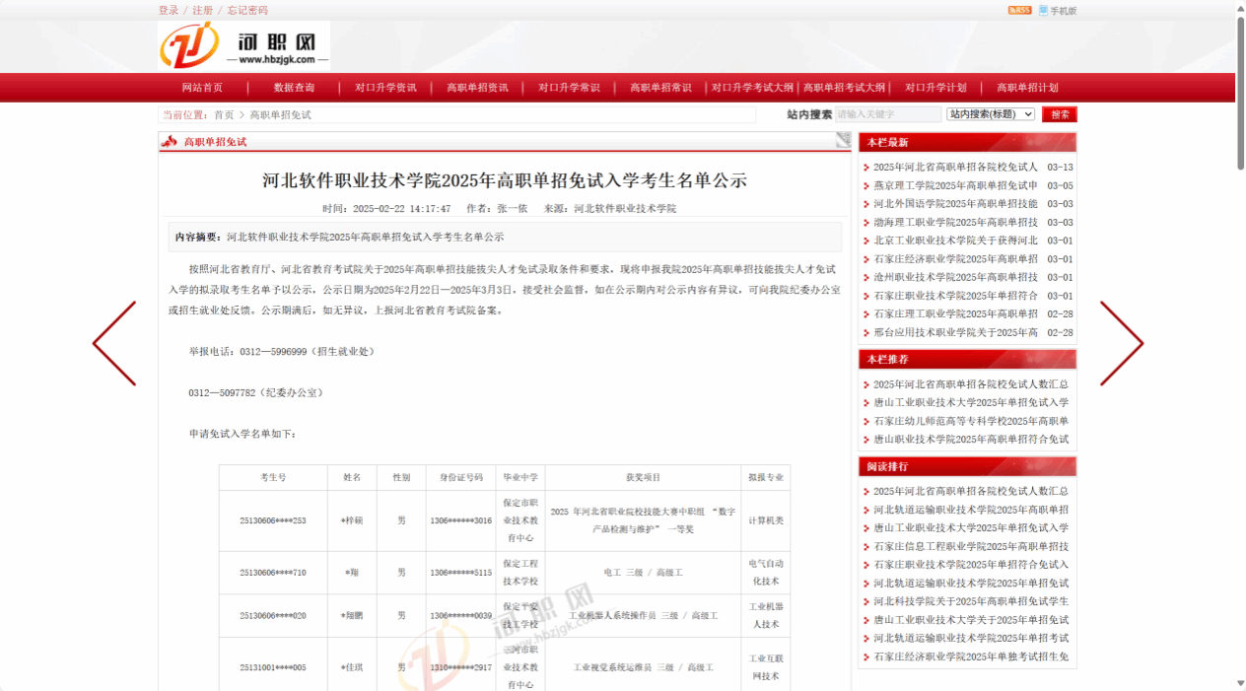The height and width of the screenshot is (691, 1246).
Task: Click the 阅读排行 section header
Action: tap(967, 466)
